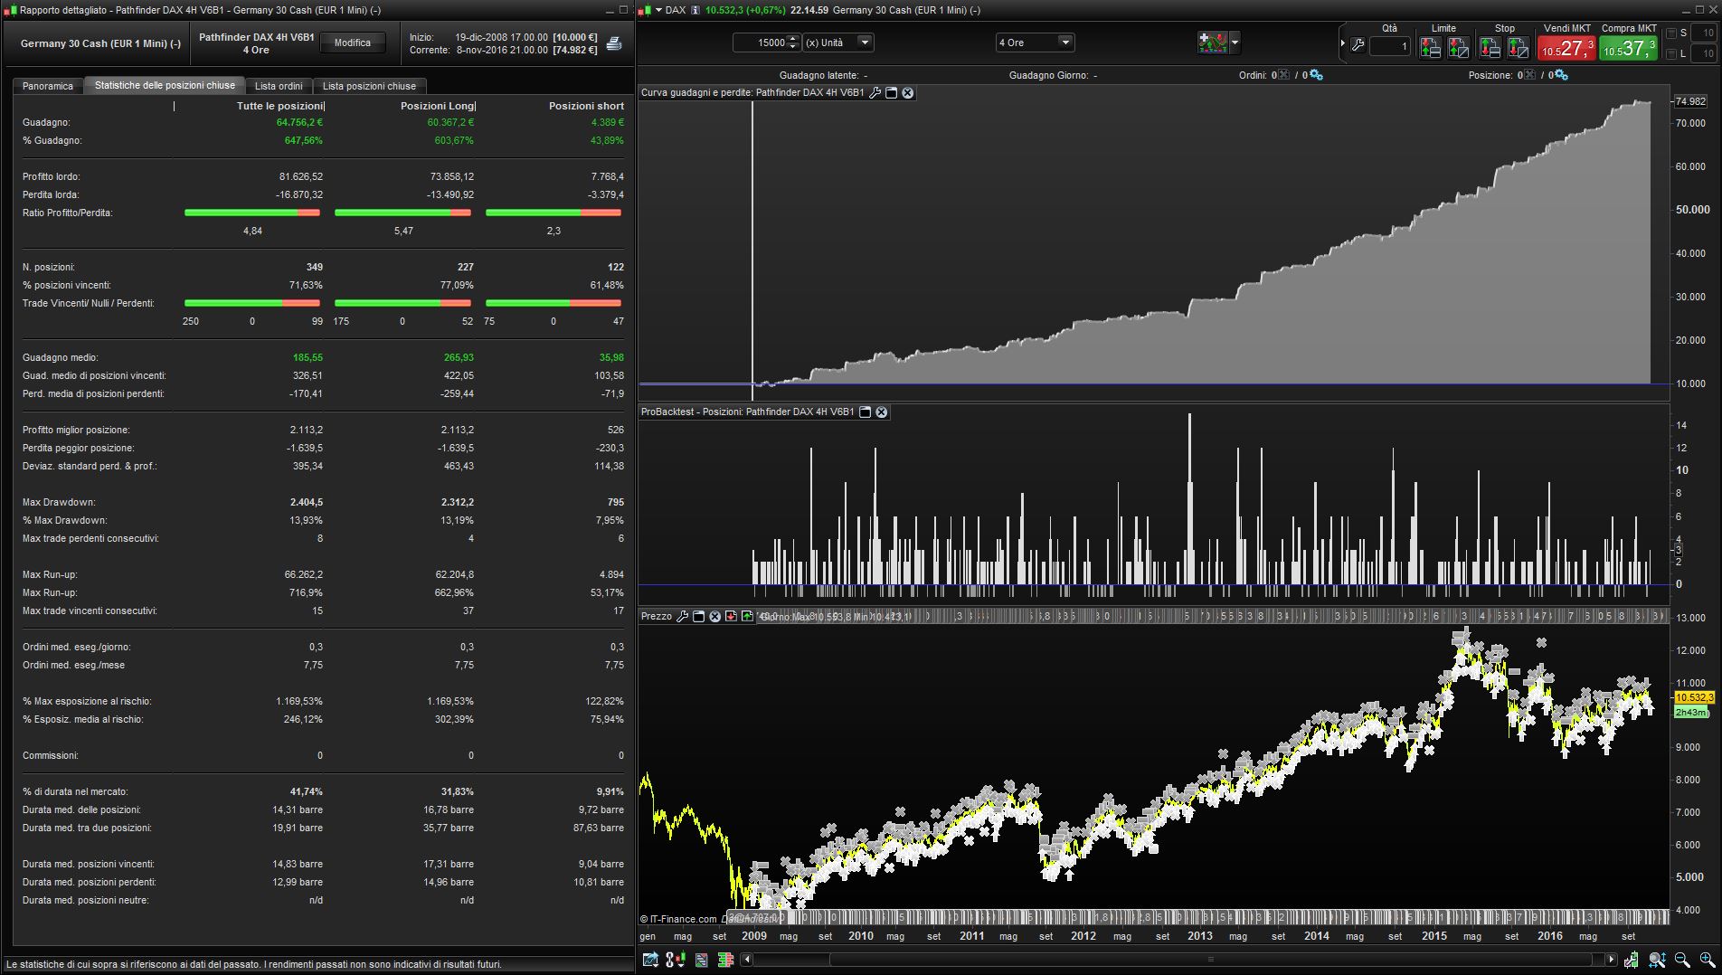Click the green Compra MKT buy button
1722x975 pixels.
point(1629,48)
